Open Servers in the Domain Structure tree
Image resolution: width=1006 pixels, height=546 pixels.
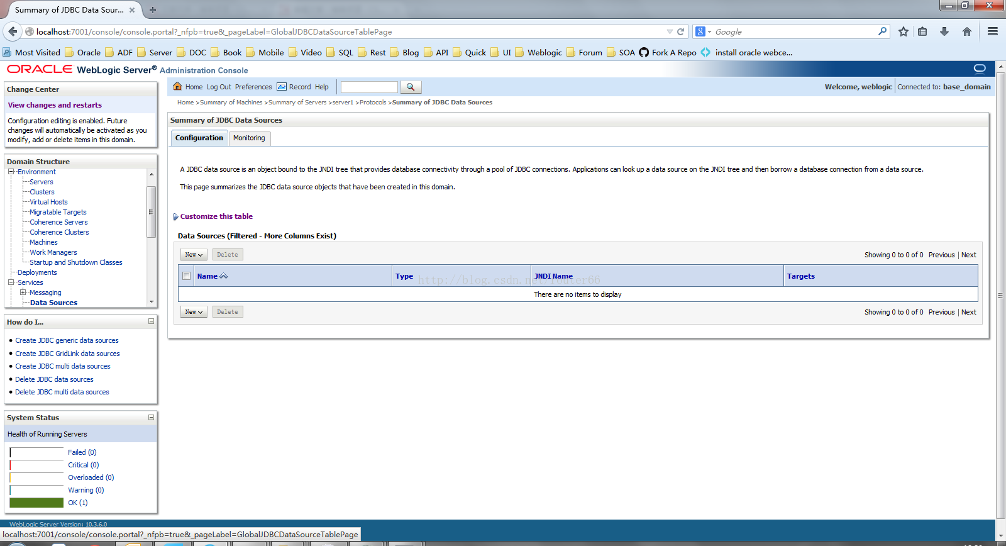(x=41, y=182)
